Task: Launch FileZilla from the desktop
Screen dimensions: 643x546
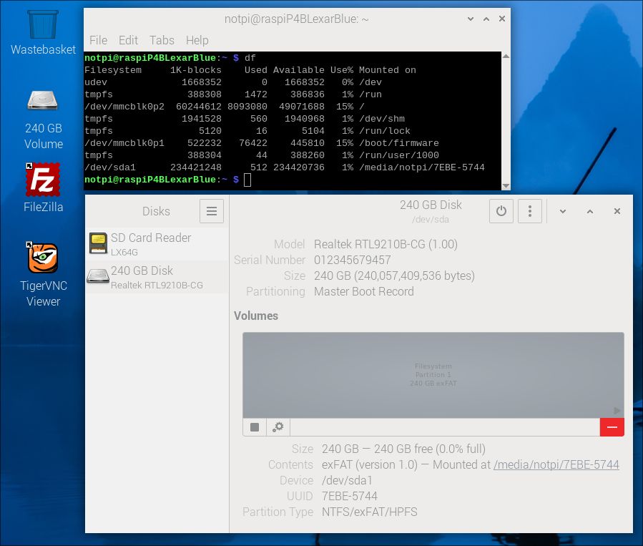Action: pyautogui.click(x=43, y=187)
